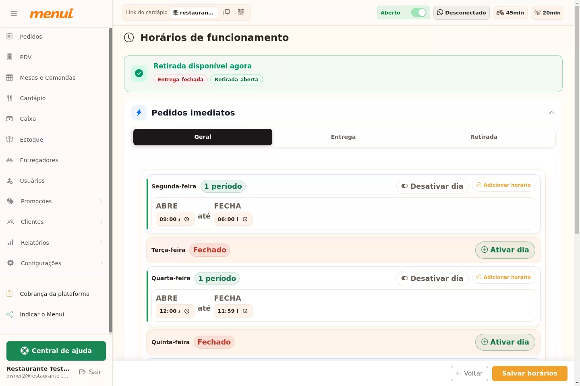This screenshot has height=386, width=580.
Task: Click the Restaurante Test account name
Action: tap(38, 369)
